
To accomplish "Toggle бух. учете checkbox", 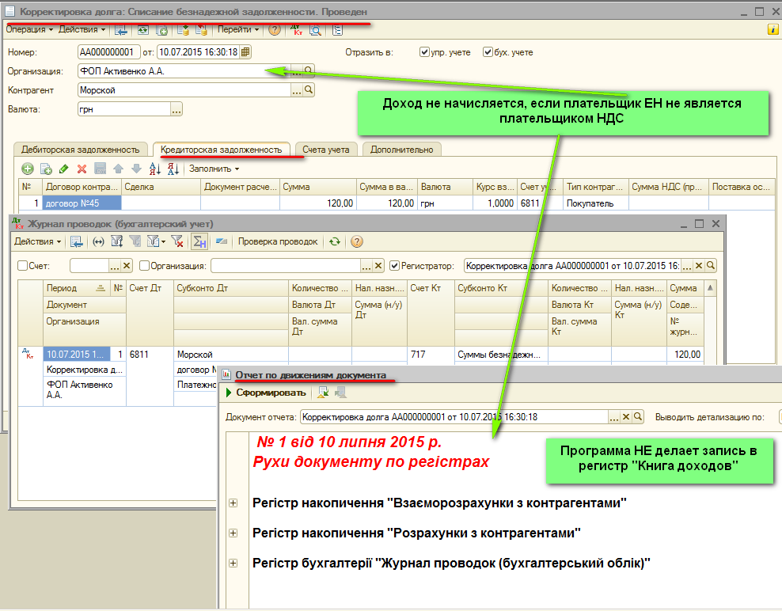I will (488, 52).
